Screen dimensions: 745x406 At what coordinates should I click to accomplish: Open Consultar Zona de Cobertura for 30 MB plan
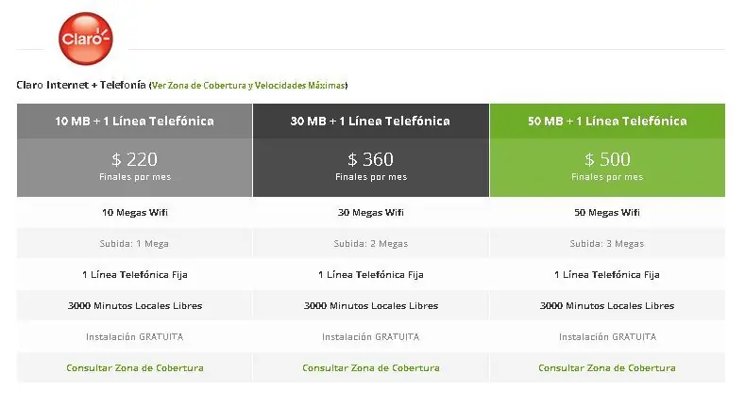[371, 368]
